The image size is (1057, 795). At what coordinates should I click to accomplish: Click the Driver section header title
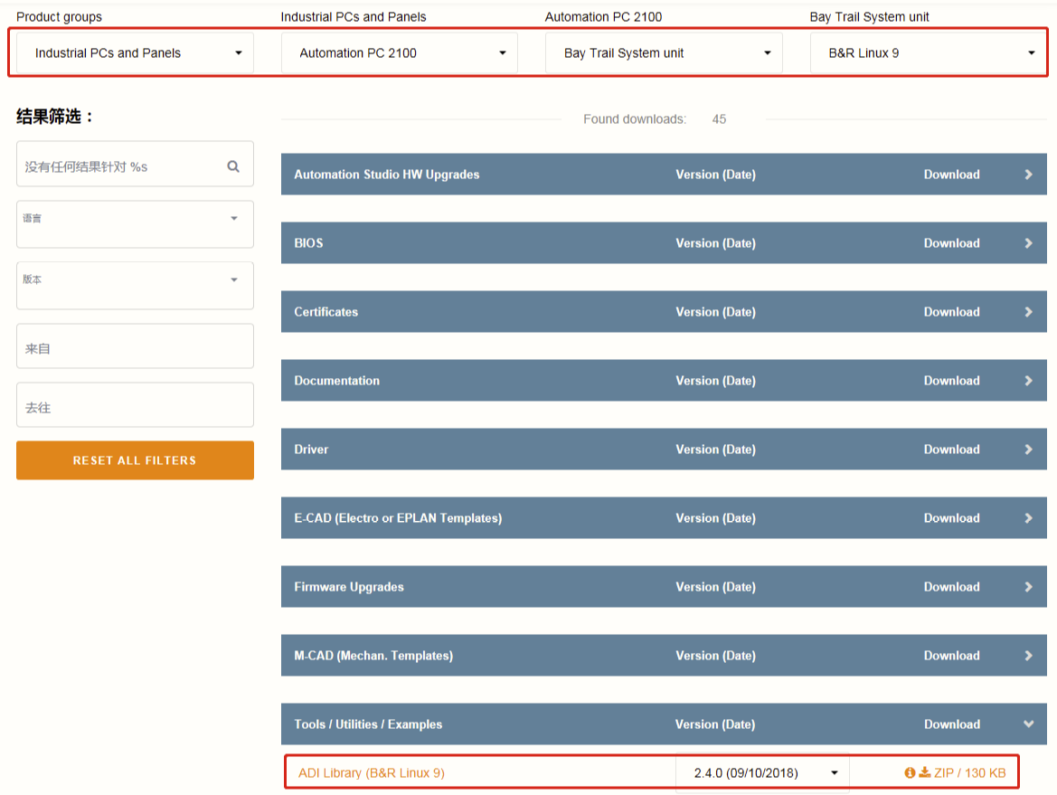coord(311,450)
